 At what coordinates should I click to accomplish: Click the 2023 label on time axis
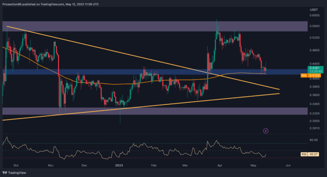tap(119, 166)
